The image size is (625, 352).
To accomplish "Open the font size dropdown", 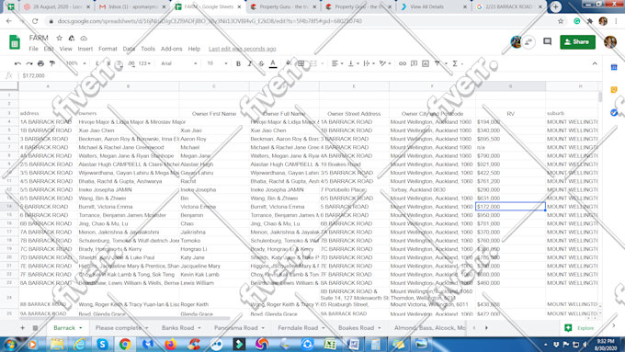I will (x=217, y=63).
